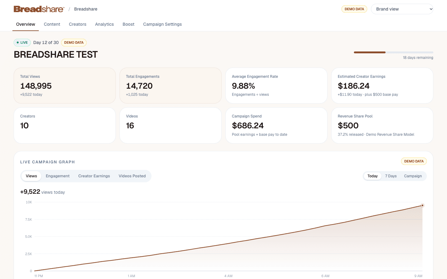Show Views on the campaign graph

[x=31, y=176]
